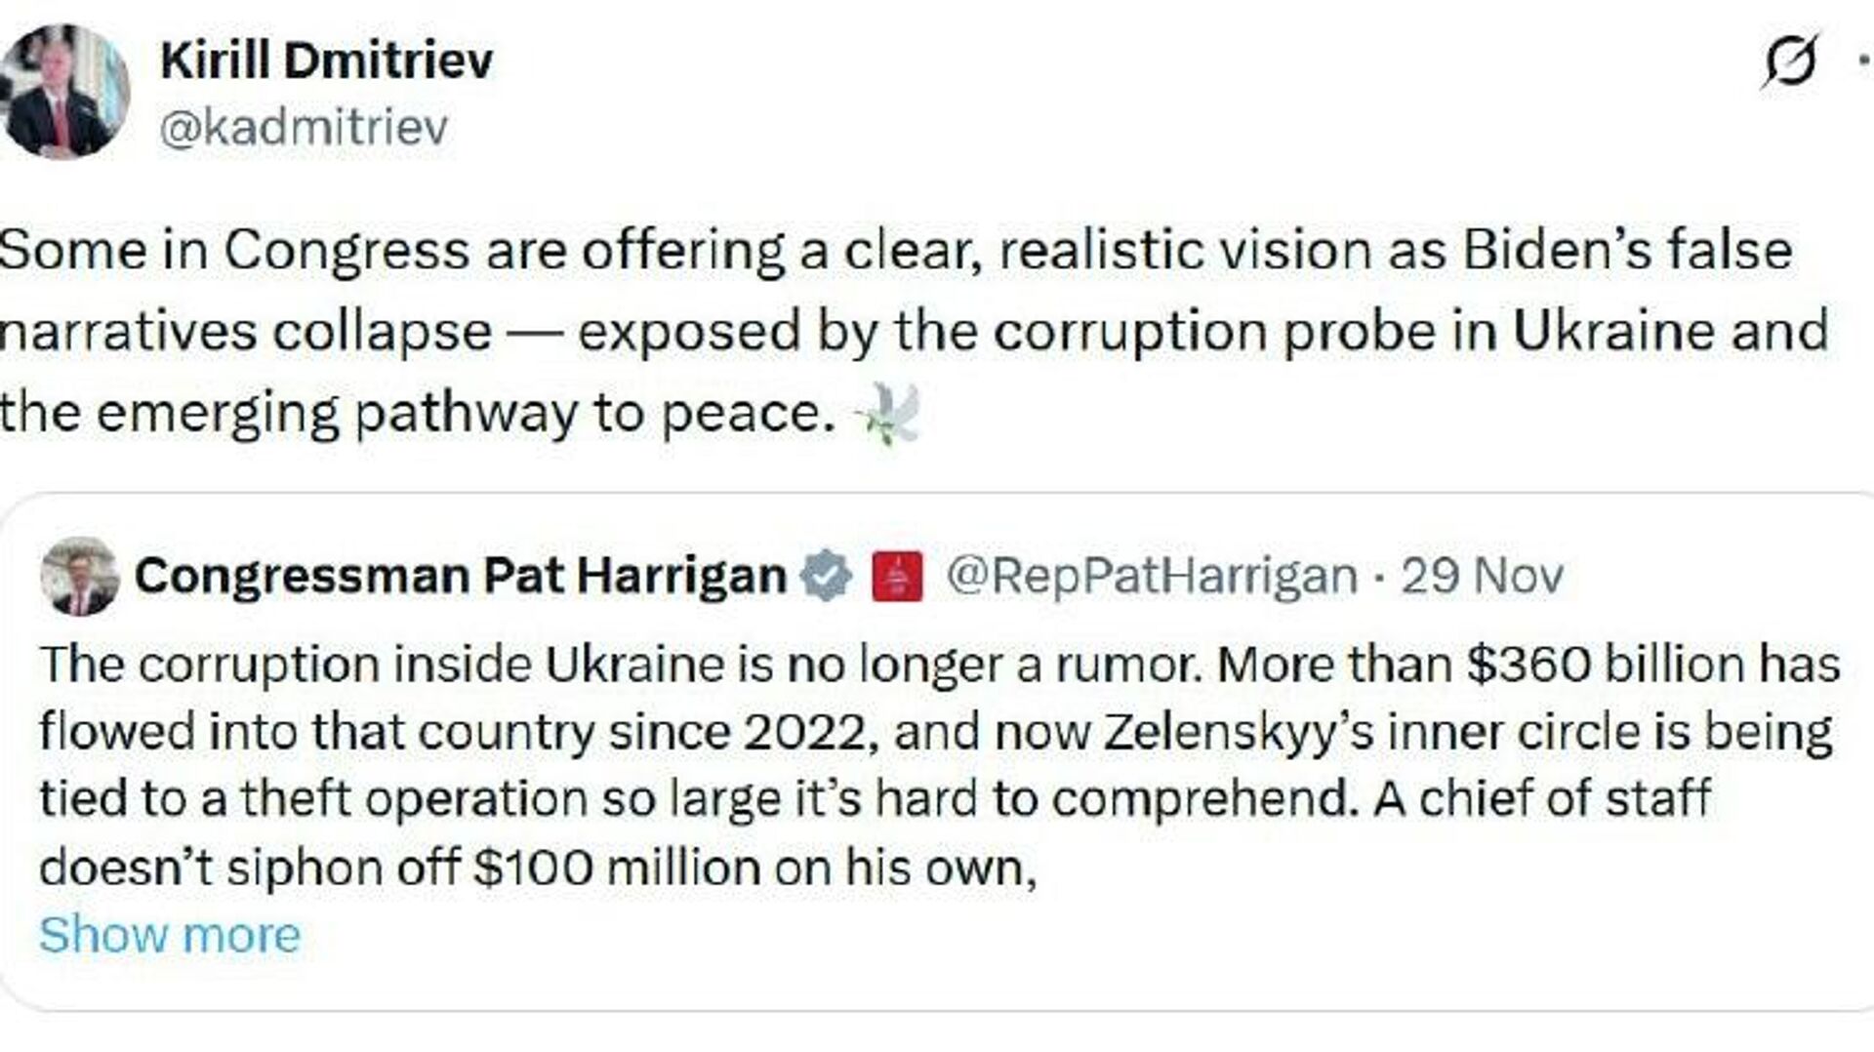Screen dimensions: 1874x1052
Task: Open the Congressman Pat Harrigan name link
Action: pos(460,576)
